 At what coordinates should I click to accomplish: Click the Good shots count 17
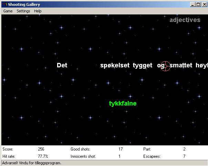(121, 149)
